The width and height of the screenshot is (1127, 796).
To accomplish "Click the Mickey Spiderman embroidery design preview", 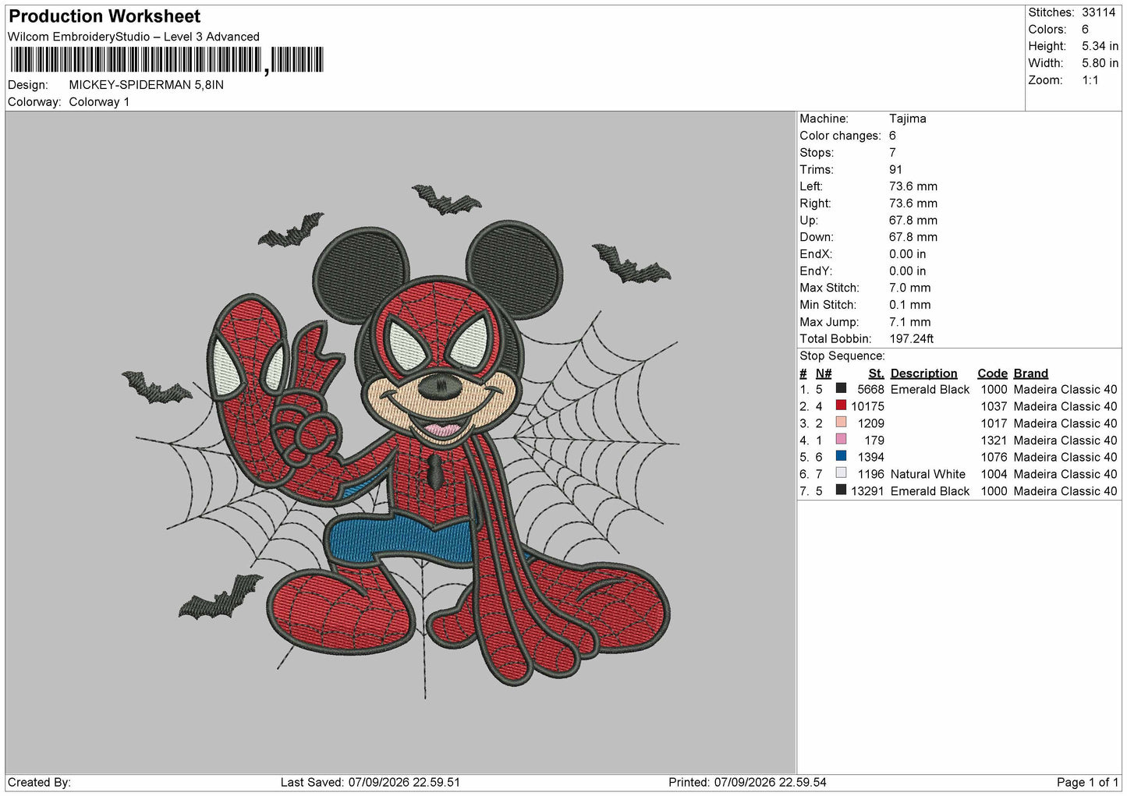I will pos(399,441).
